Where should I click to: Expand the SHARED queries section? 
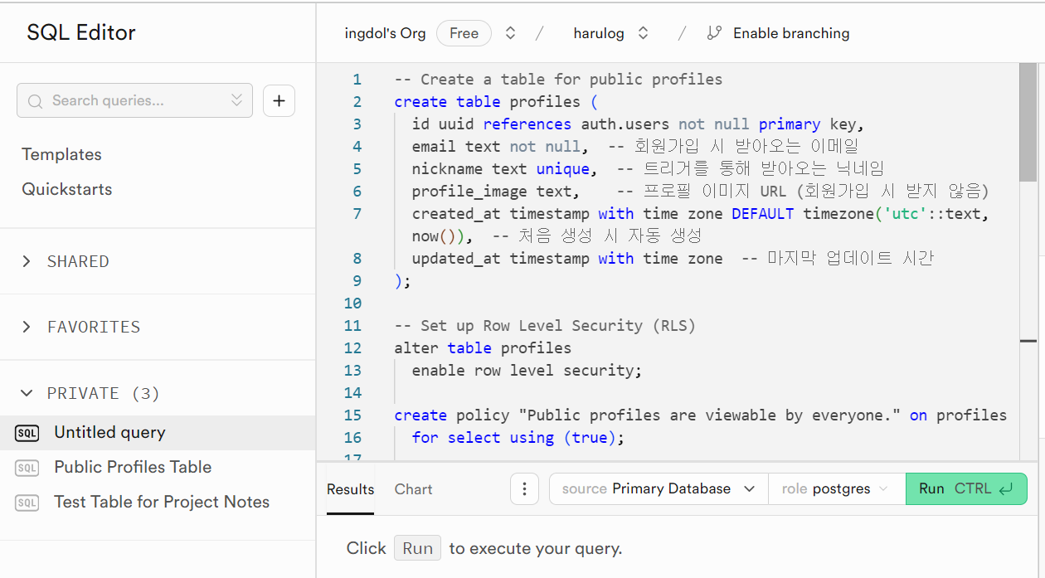pyautogui.click(x=158, y=261)
